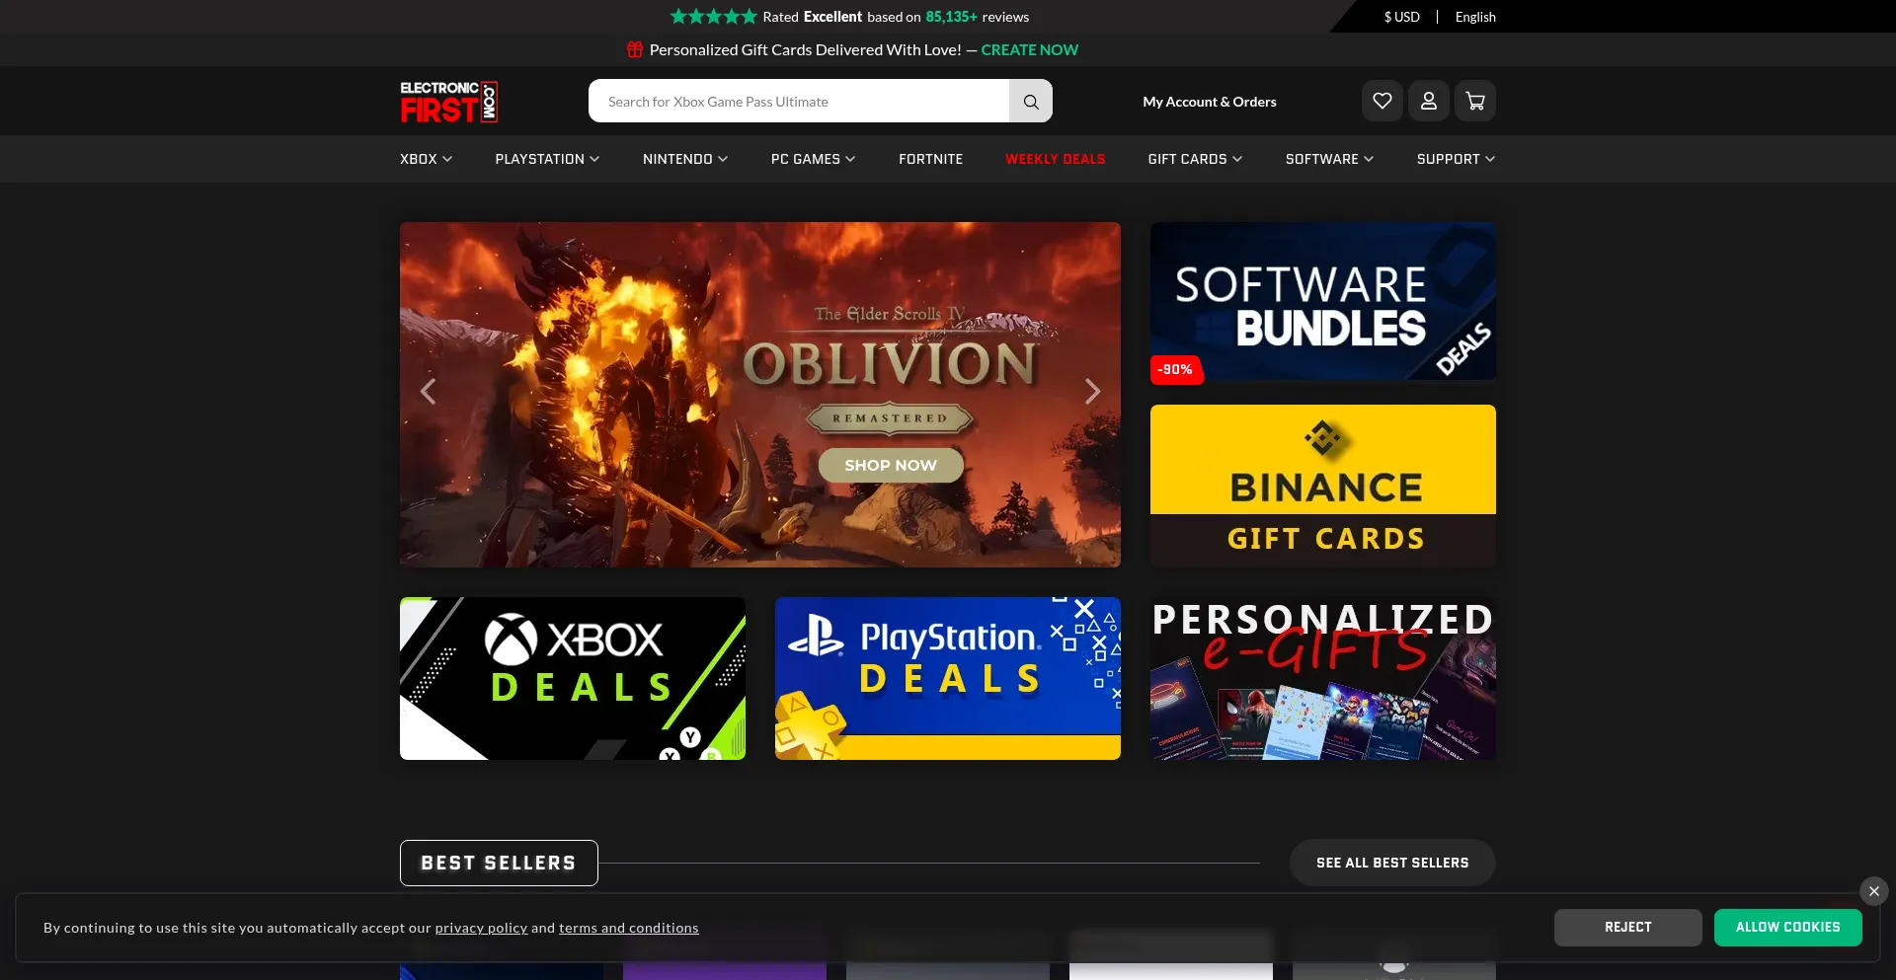The height and width of the screenshot is (980, 1896).
Task: Go to previous carousel slide arrow
Action: (x=428, y=392)
